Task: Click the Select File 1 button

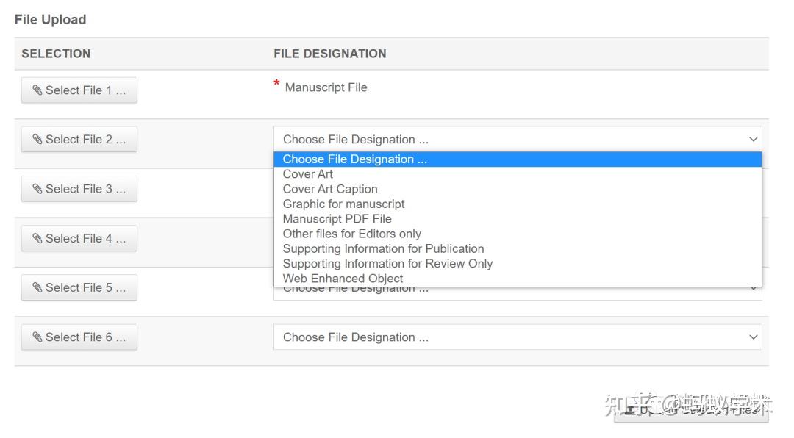Action: 79,90
